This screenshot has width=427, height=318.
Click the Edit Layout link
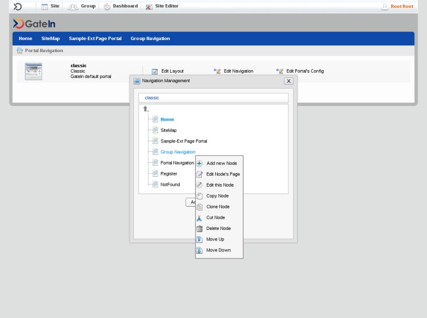click(172, 71)
